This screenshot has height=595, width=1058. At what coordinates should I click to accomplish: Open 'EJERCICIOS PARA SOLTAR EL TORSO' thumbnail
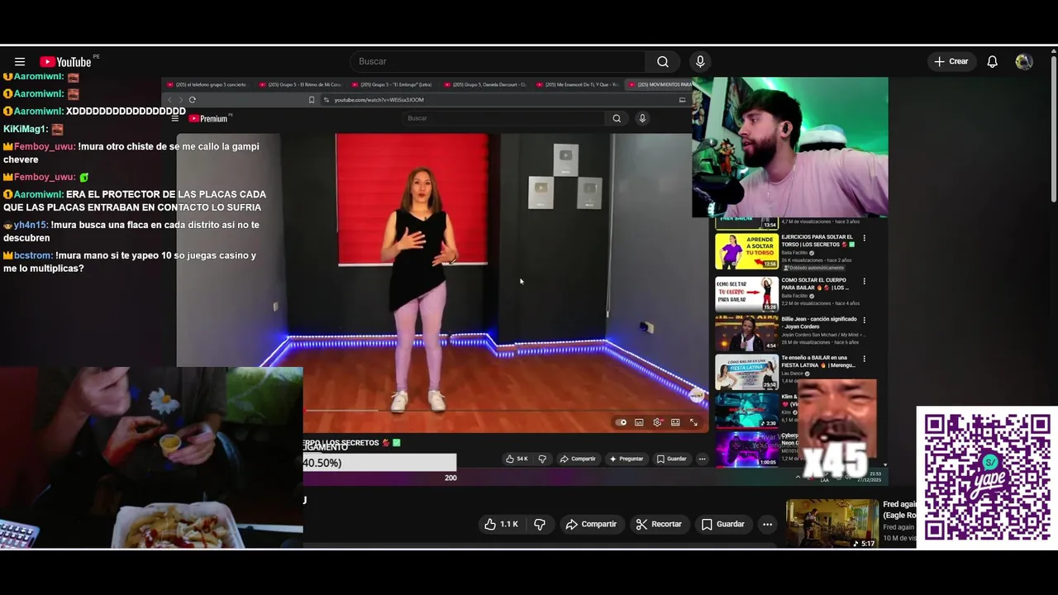pos(746,251)
